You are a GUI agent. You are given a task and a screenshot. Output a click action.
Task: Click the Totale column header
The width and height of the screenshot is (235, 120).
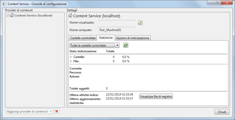pos(110,51)
